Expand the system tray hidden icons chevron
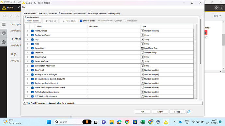This screenshot has width=225, height=126. (x=175, y=122)
